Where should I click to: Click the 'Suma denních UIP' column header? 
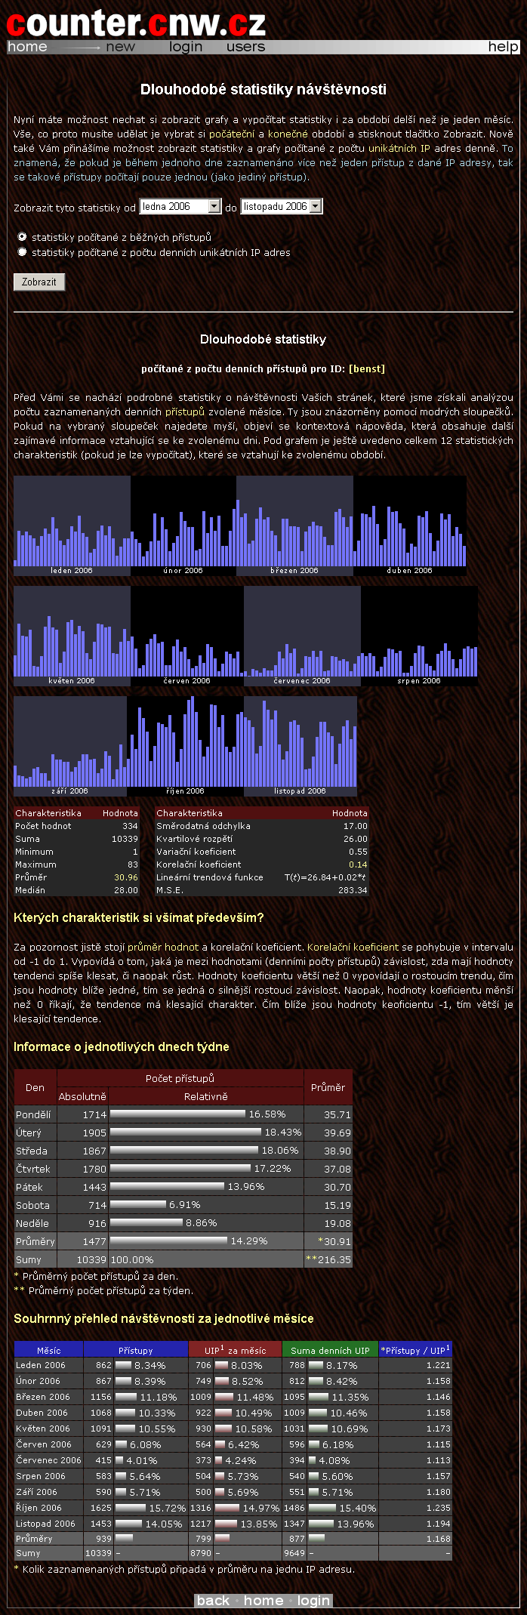tap(330, 1350)
